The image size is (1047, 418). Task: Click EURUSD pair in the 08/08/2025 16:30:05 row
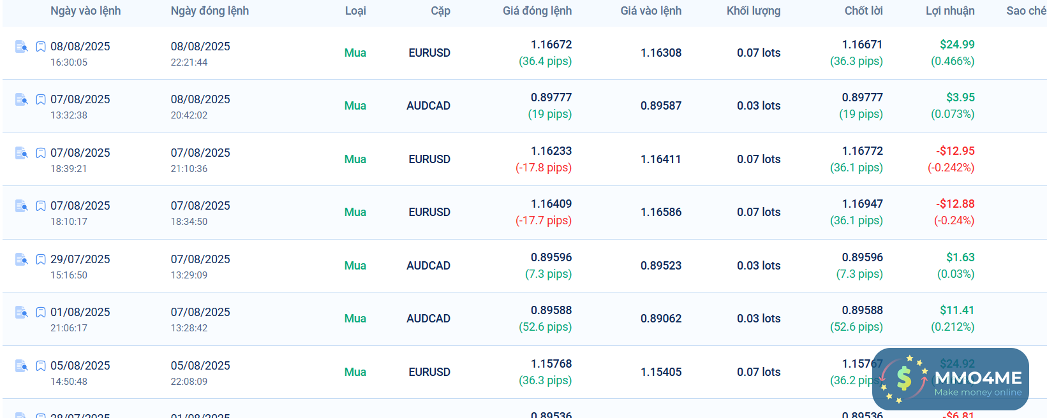(429, 53)
